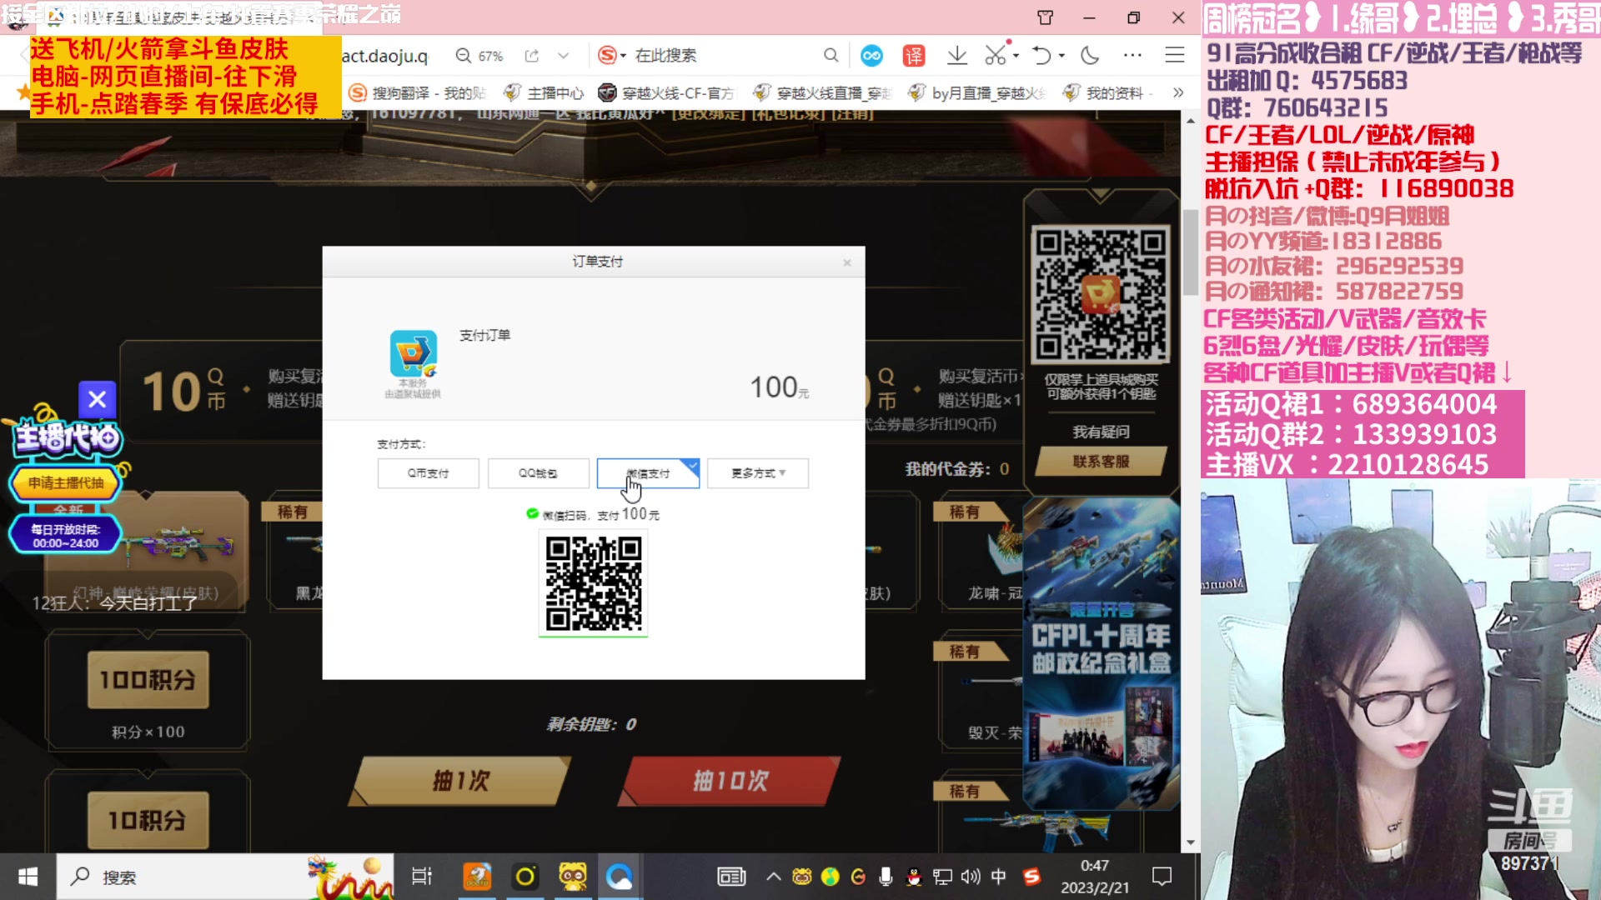Open 穿越火线-CF-官方 bookmark

tap(666, 92)
